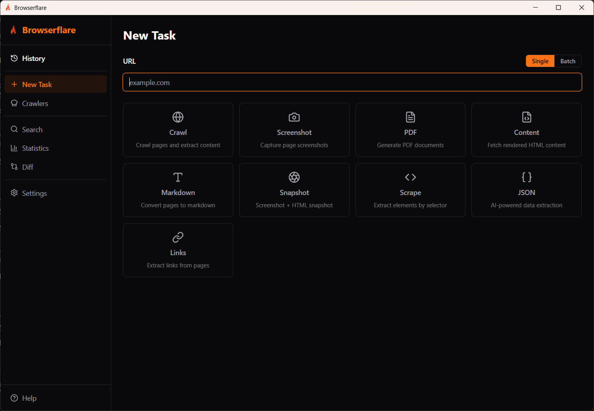Click the angle brackets icon on the Scrape card
The height and width of the screenshot is (411, 594).
pos(411,177)
